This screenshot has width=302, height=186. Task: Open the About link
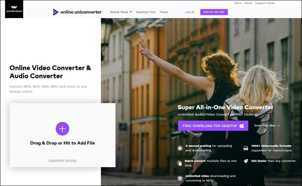pos(248,3)
